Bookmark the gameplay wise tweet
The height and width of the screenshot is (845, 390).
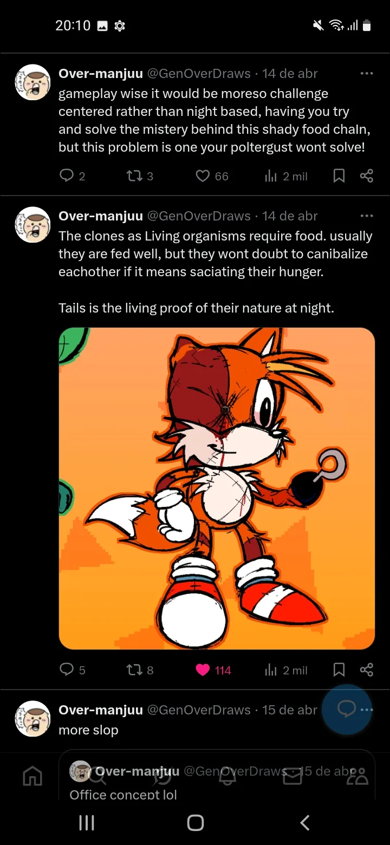click(339, 176)
